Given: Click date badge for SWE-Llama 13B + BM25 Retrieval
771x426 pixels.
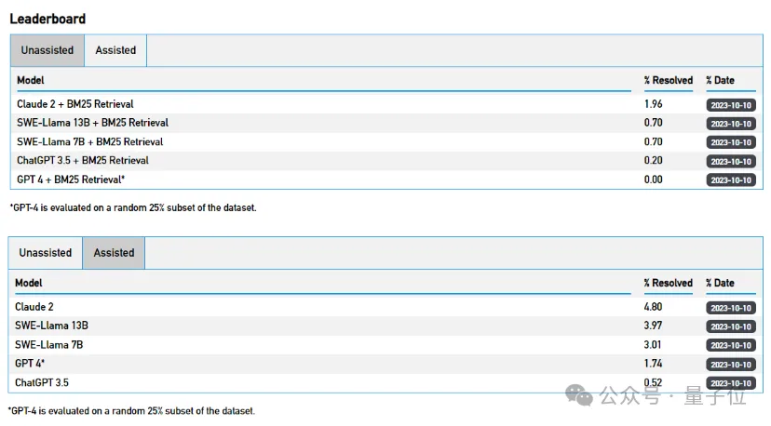Looking at the screenshot, I should coord(731,124).
